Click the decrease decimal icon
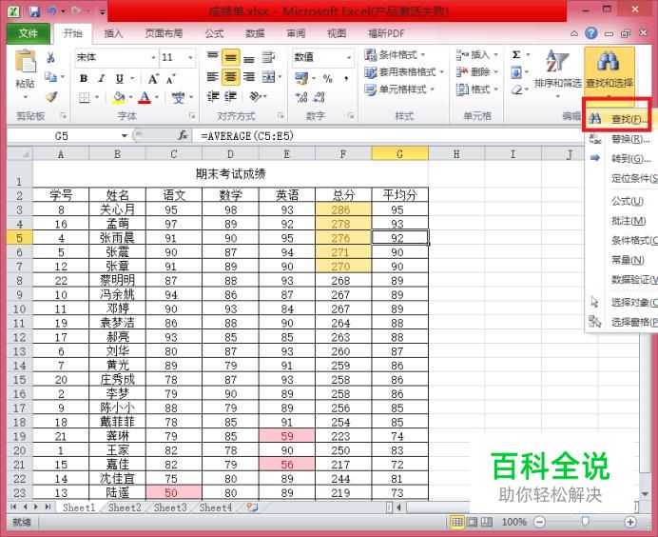Image resolution: width=658 pixels, height=537 pixels. pyautogui.click(x=319, y=97)
